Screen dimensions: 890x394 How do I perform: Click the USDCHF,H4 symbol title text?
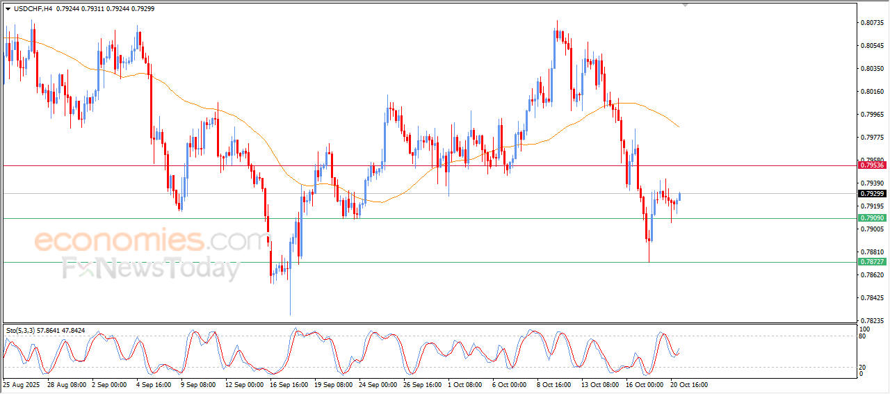click(33, 8)
